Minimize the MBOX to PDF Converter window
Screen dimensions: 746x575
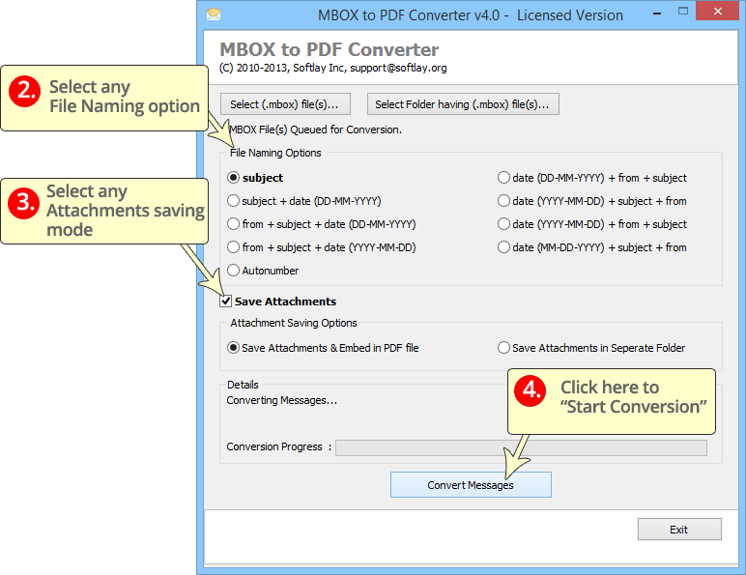pos(657,14)
